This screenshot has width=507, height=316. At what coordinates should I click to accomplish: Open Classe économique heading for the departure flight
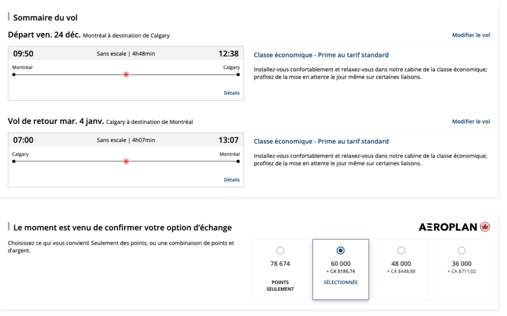(321, 55)
